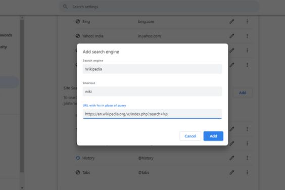The image size is (285, 190).
Task: Cancel the Add search engine dialog
Action: click(x=190, y=136)
